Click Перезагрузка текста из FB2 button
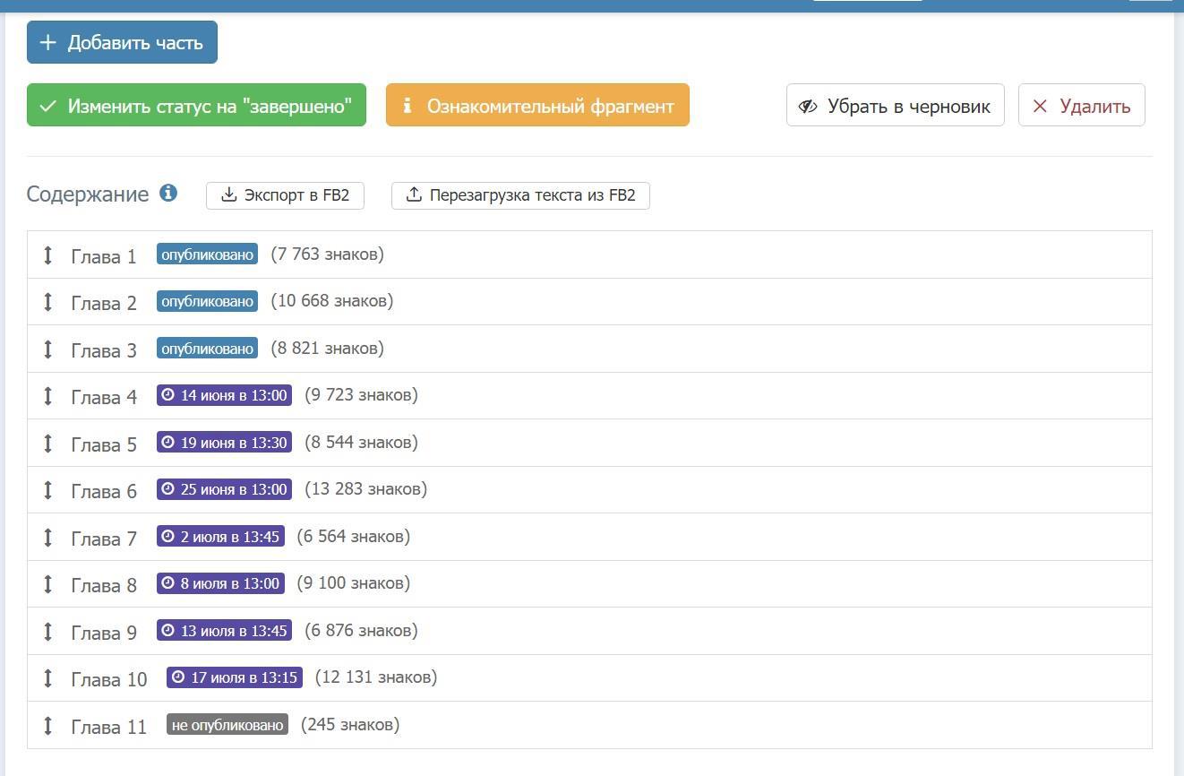 click(x=520, y=195)
